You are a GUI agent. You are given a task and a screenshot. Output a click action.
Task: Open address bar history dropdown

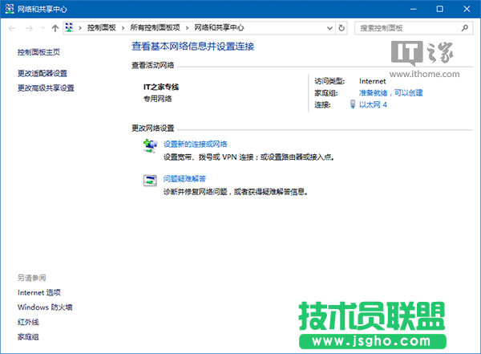click(x=329, y=28)
